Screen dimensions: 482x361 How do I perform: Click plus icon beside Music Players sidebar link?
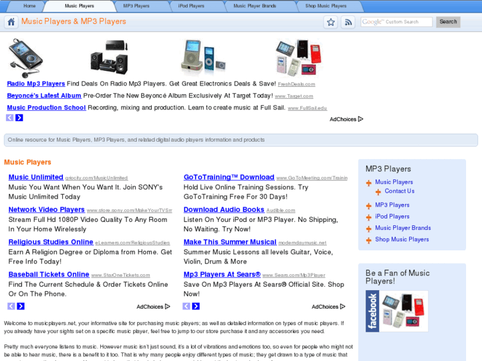pos(369,183)
